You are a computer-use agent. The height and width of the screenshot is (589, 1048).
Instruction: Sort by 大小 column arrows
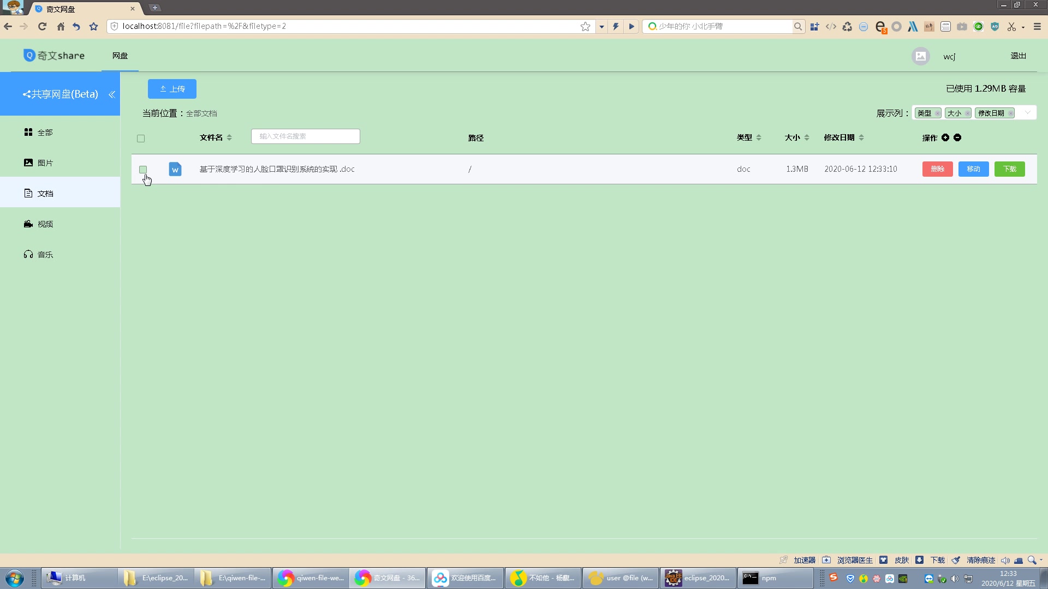807,137
